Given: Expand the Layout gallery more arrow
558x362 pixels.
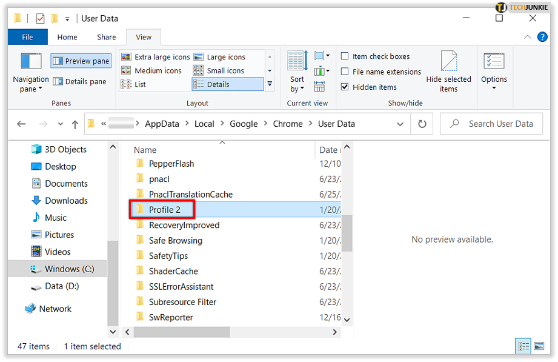Looking at the screenshot, I should pos(270,84).
